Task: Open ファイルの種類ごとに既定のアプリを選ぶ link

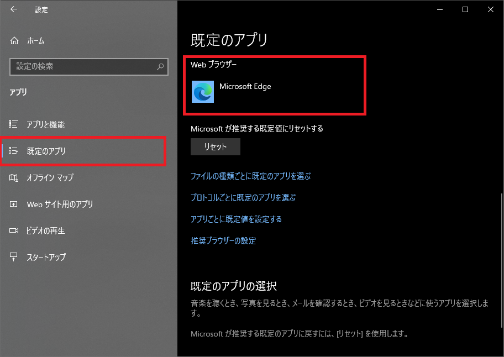Action: click(251, 176)
